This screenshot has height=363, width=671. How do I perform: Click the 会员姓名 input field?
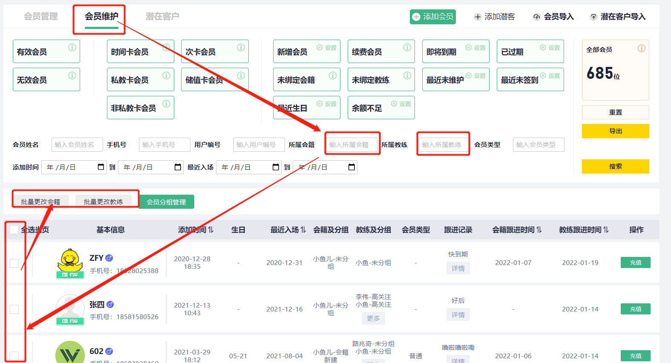tap(77, 145)
